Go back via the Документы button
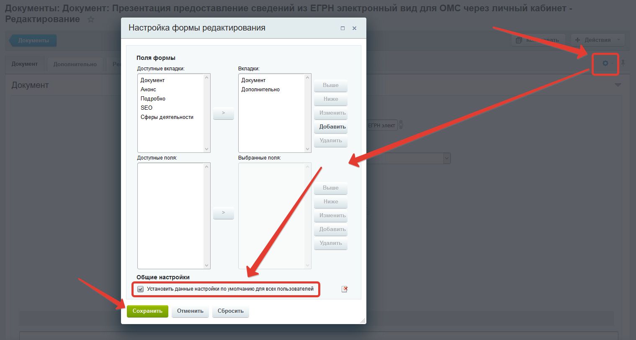The width and height of the screenshot is (636, 340). [33, 41]
